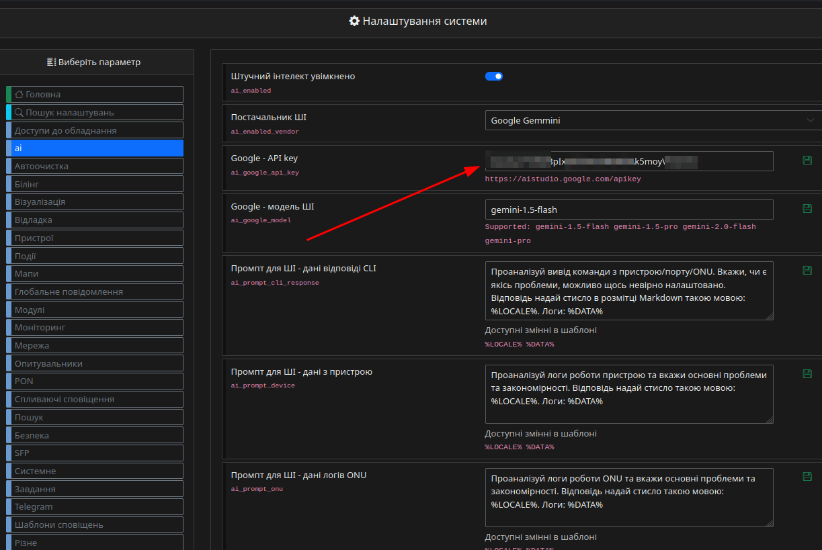Click the ONU logs prompt textarea
The height and width of the screenshot is (550, 822).
pos(629,498)
